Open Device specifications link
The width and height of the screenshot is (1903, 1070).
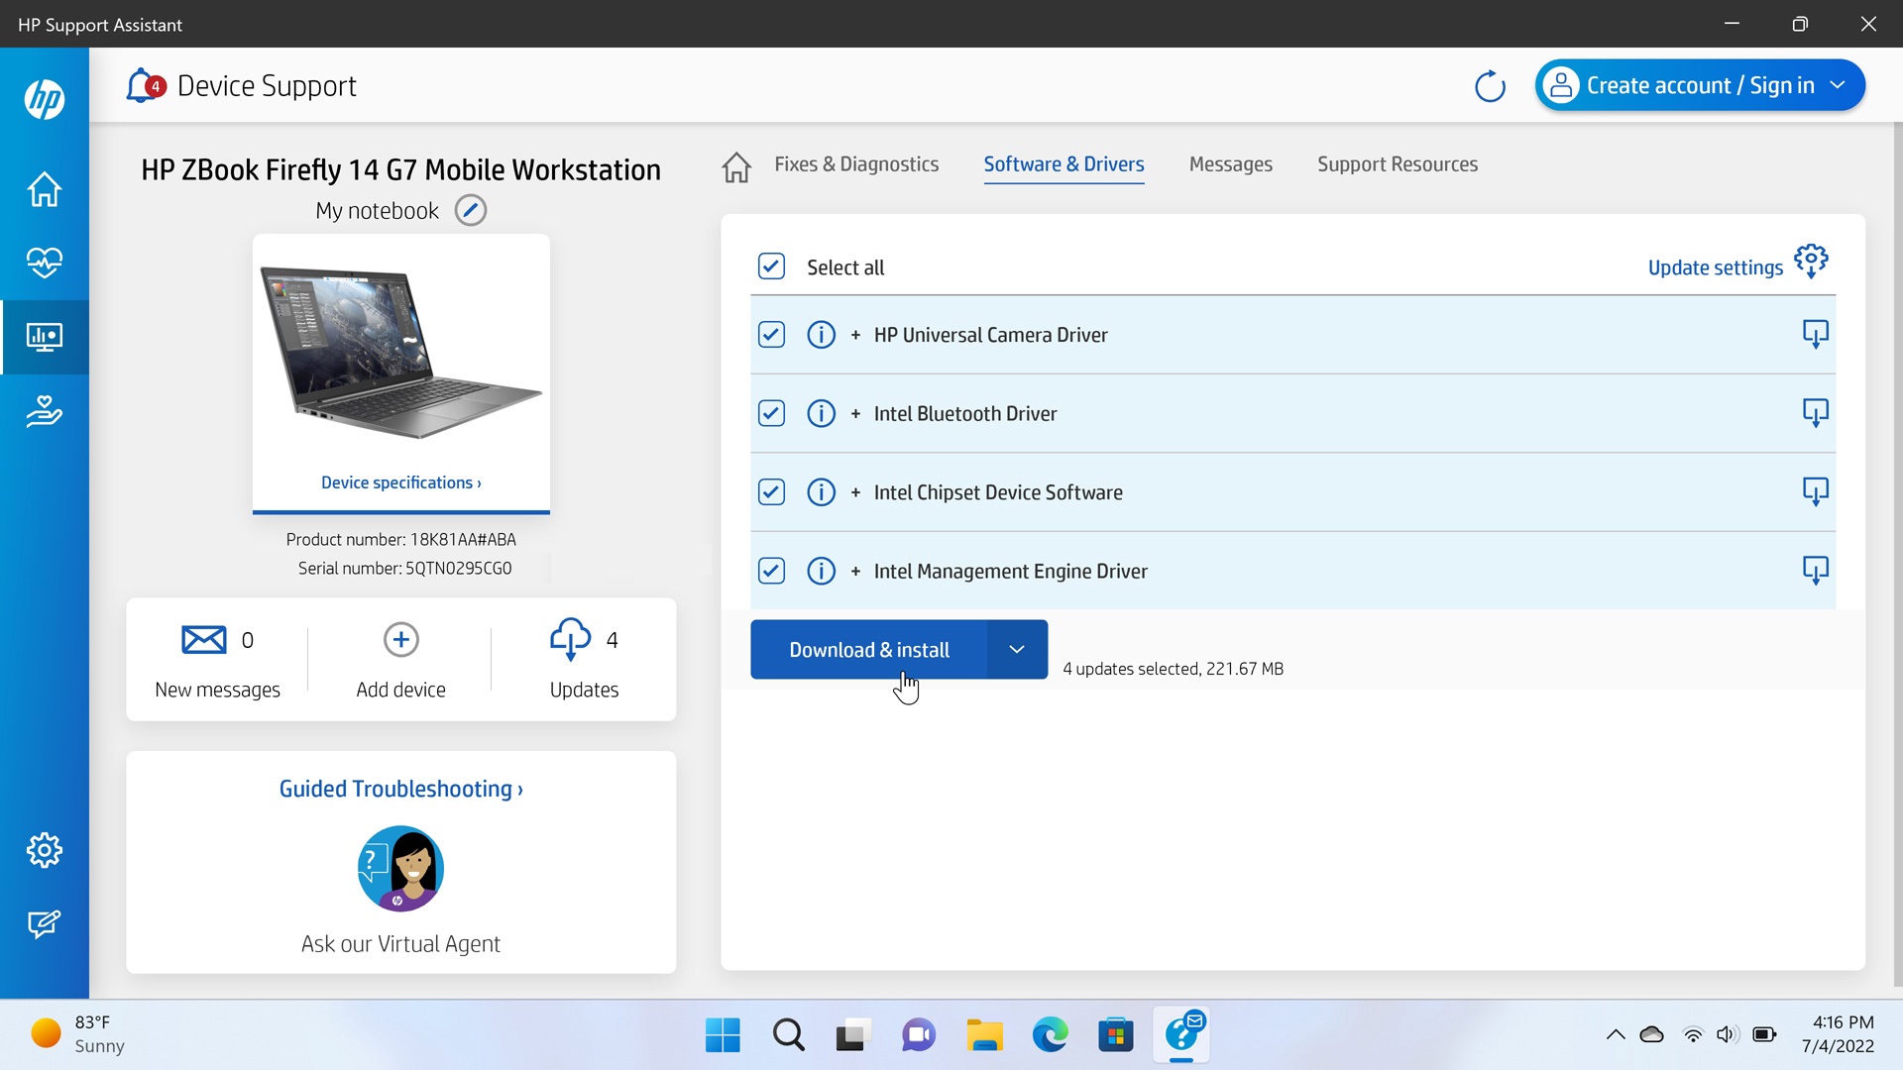400,482
